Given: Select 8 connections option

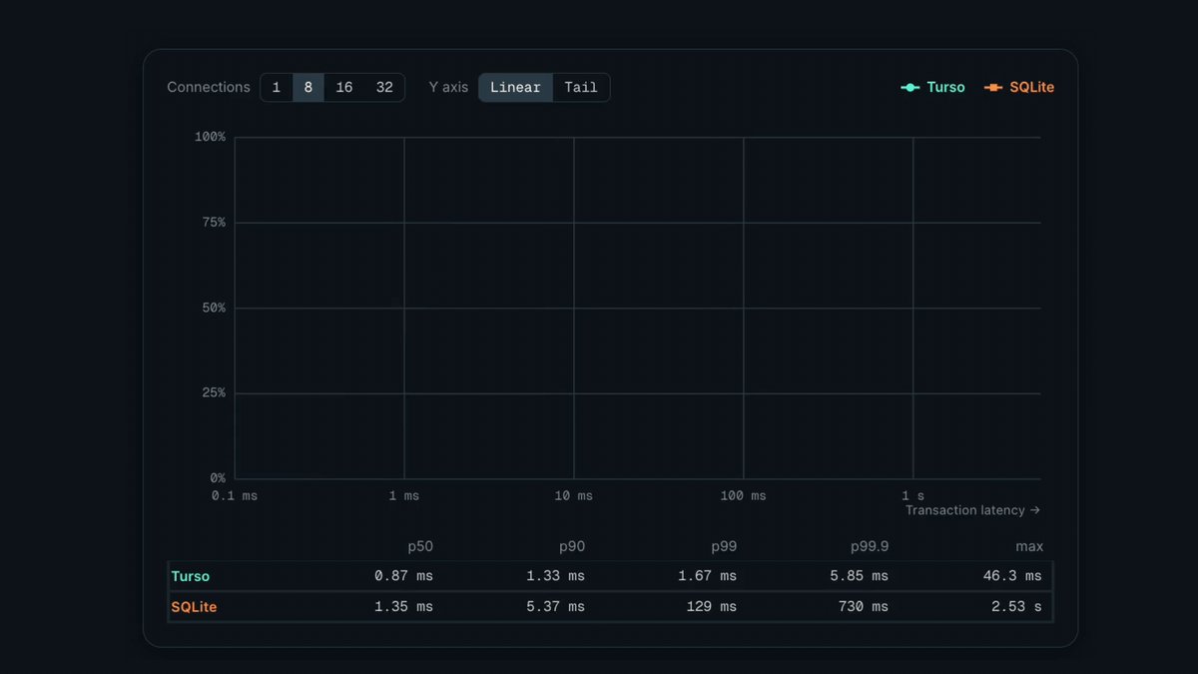Looking at the screenshot, I should [308, 88].
